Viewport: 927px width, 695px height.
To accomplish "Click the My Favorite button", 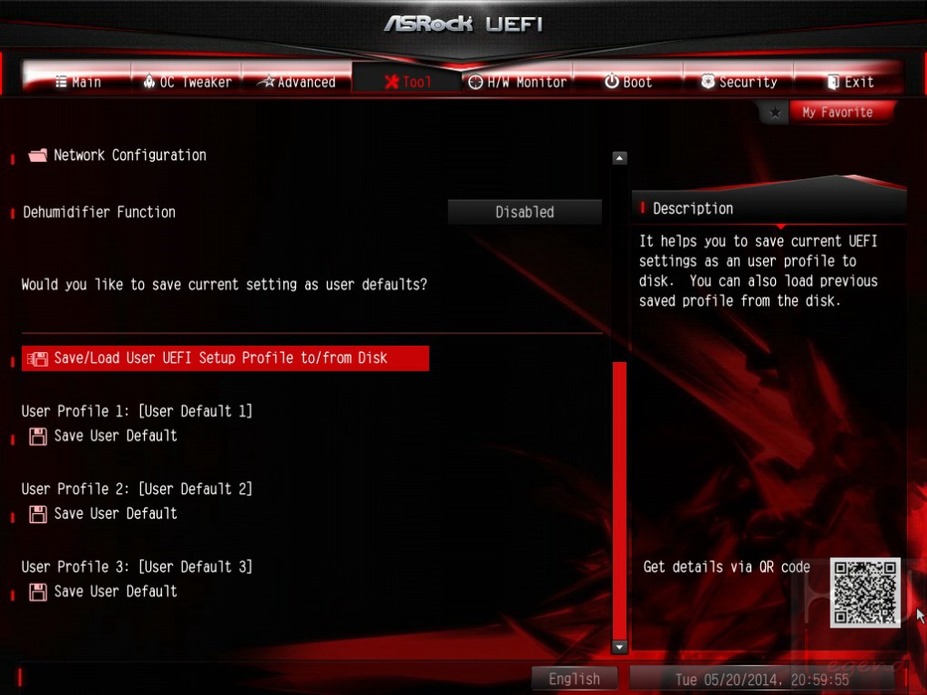I will [837, 112].
